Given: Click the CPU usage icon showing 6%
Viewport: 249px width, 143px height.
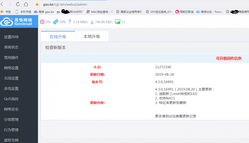Looking at the screenshot, I should point(42,22).
